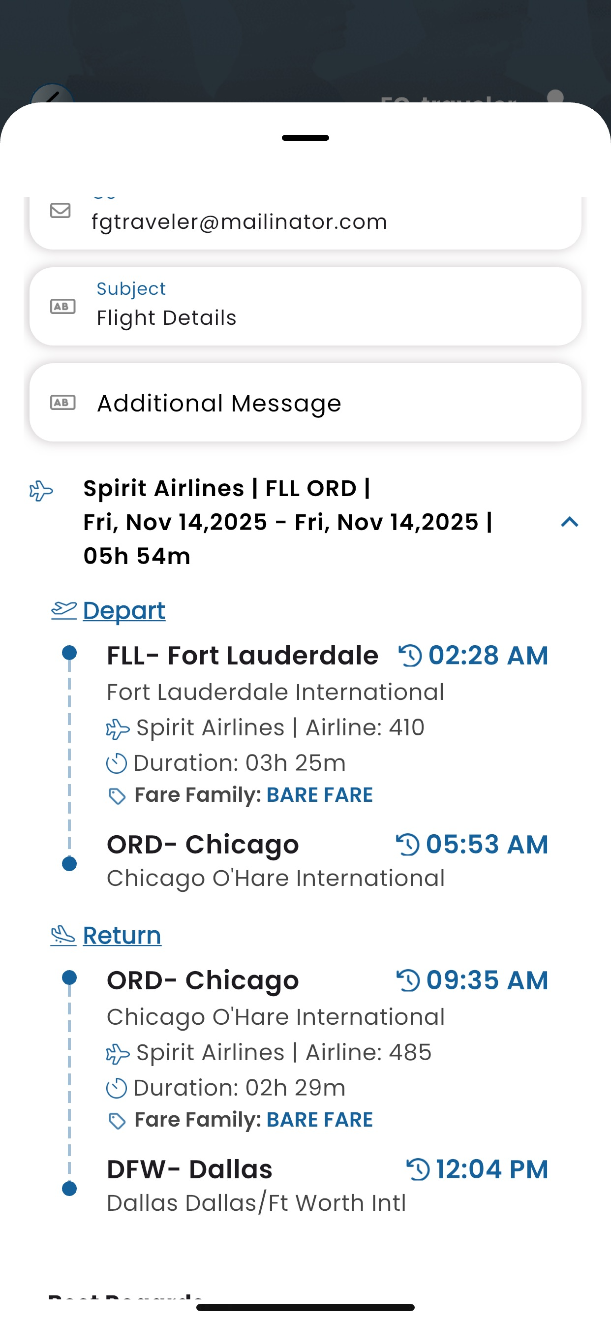This screenshot has height=1323, width=611.
Task: Click the airline icon beside Airline: 410
Action: (x=118, y=729)
